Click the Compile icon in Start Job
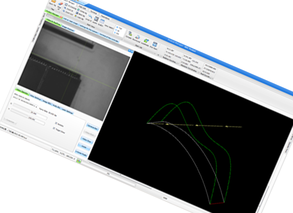293x213 pixels. [130, 34]
